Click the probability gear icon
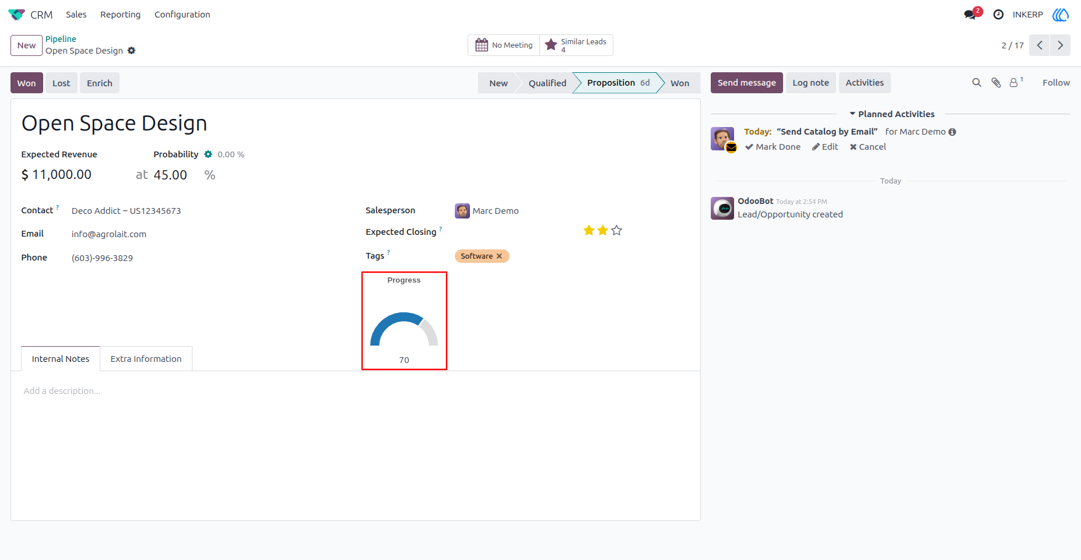Viewport: 1081px width, 560px height. point(208,154)
